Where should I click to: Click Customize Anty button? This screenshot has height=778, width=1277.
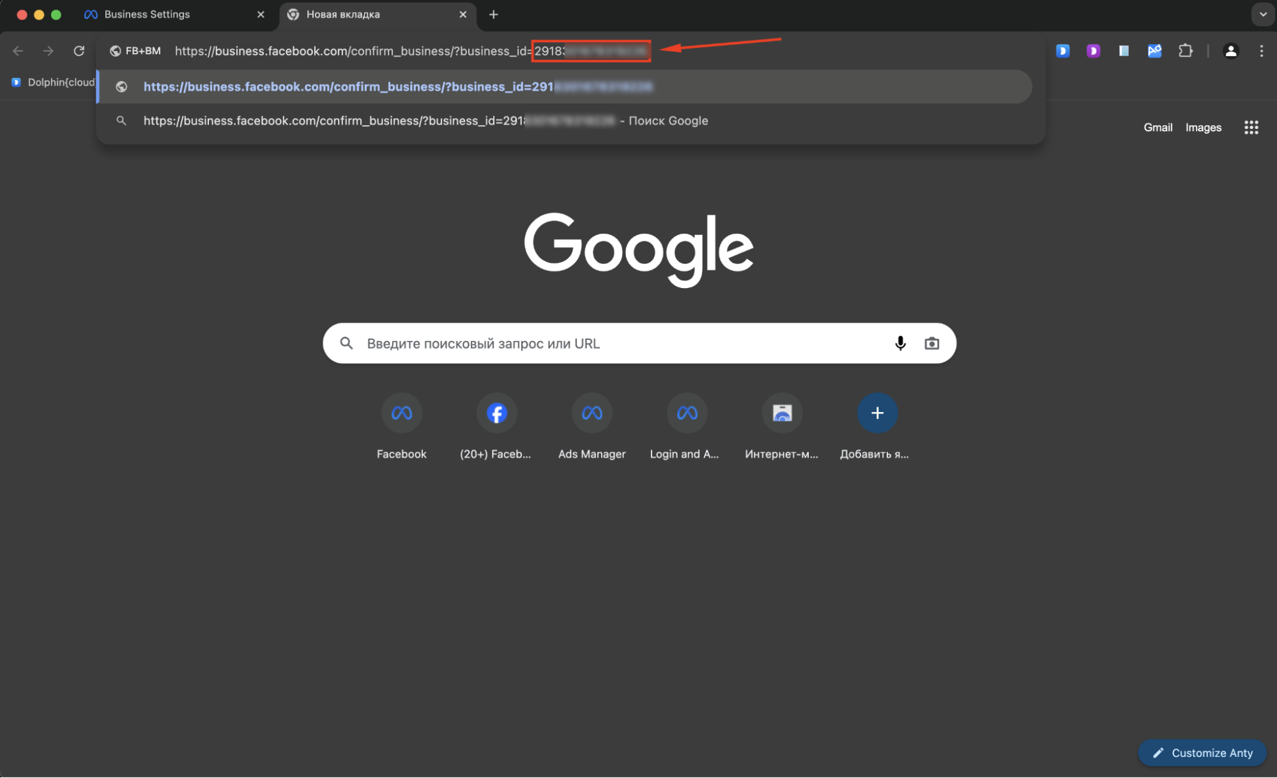(x=1202, y=753)
